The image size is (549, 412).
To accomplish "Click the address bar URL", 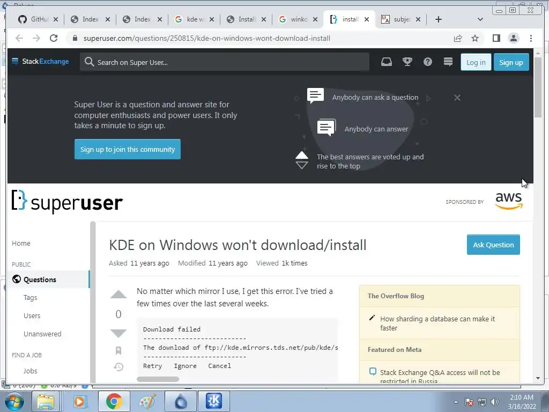I will point(206,38).
